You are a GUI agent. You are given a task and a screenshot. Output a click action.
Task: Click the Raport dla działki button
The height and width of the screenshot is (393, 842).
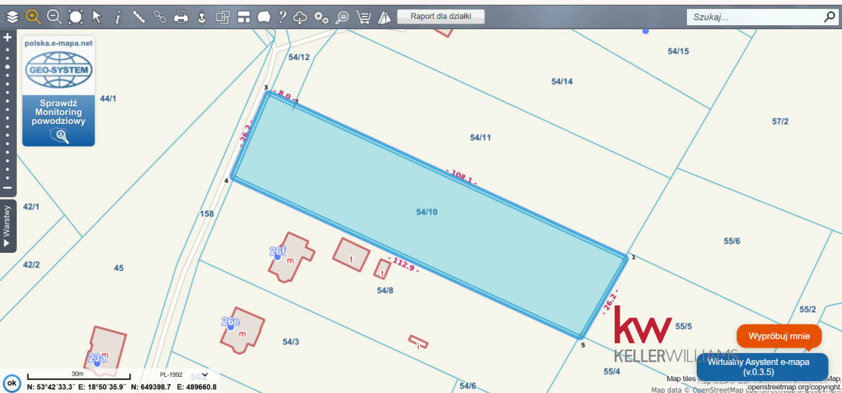441,16
